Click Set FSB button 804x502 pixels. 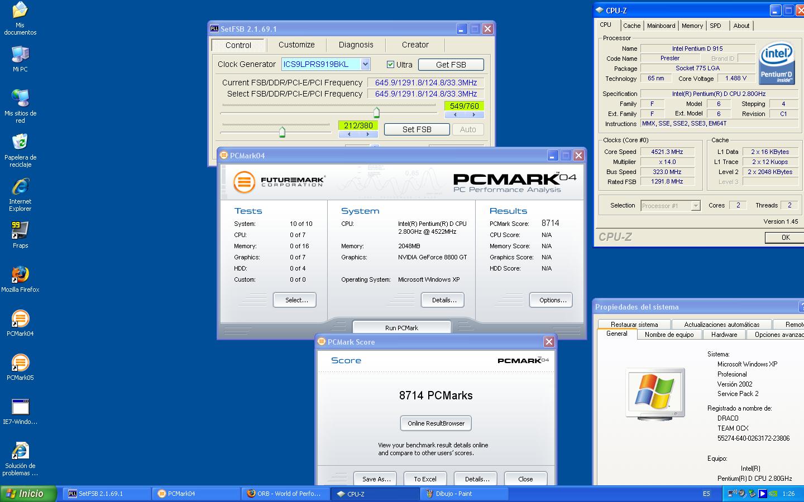(417, 129)
